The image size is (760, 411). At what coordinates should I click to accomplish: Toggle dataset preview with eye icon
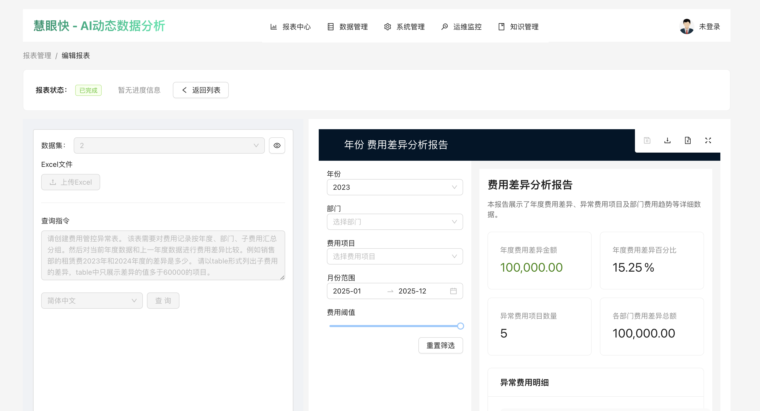pos(277,145)
